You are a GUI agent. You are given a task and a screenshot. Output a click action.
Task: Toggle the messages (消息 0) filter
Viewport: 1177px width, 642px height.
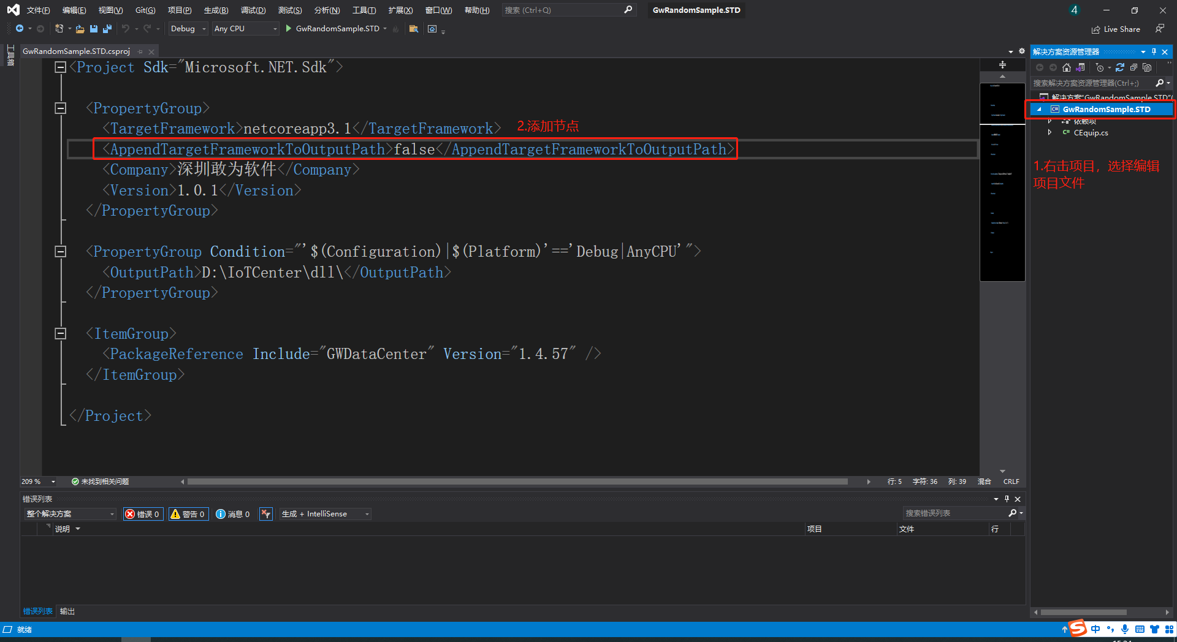[233, 514]
